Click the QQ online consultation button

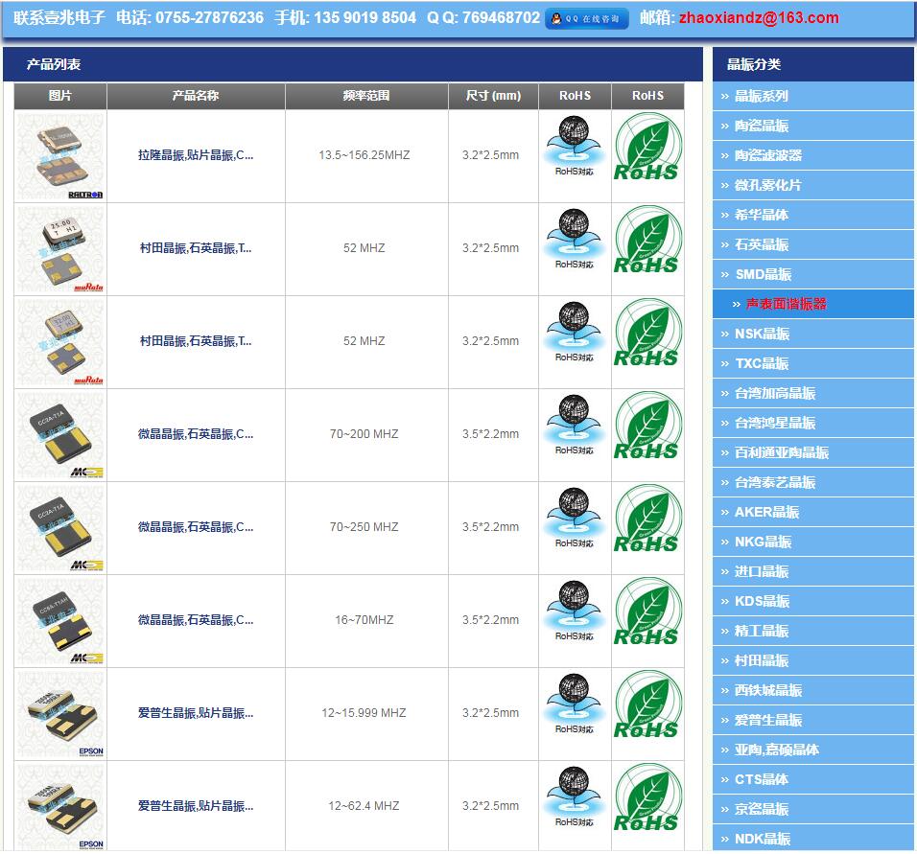(586, 18)
